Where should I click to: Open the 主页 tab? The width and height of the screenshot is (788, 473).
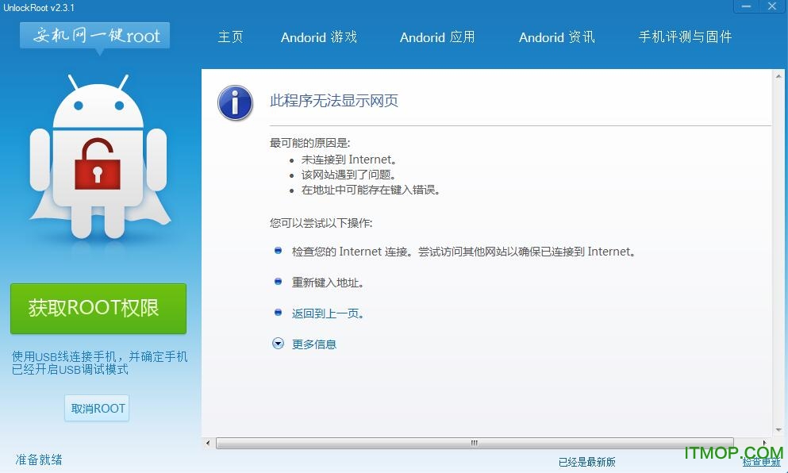click(x=230, y=37)
